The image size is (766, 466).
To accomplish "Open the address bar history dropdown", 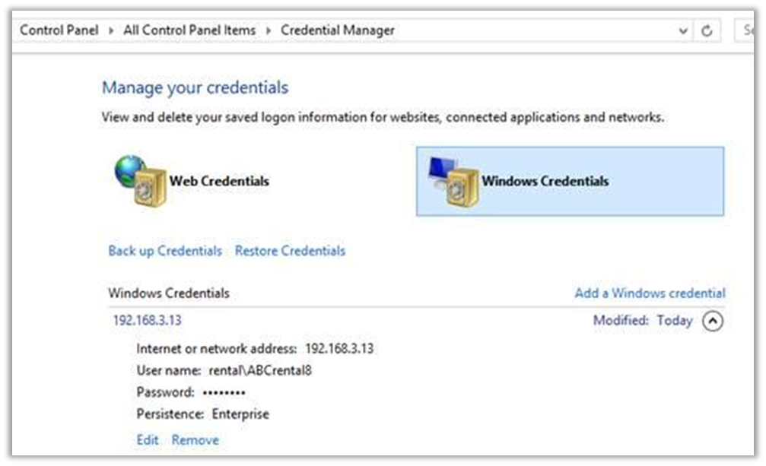I will 682,31.
